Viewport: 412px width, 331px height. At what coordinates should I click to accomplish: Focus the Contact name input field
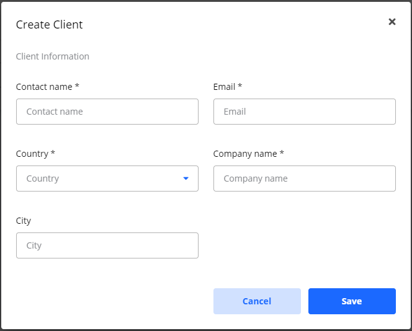[107, 112]
